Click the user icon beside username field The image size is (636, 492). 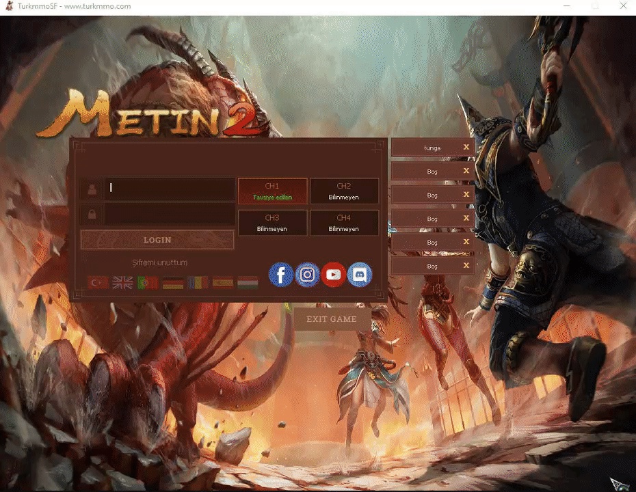[92, 189]
